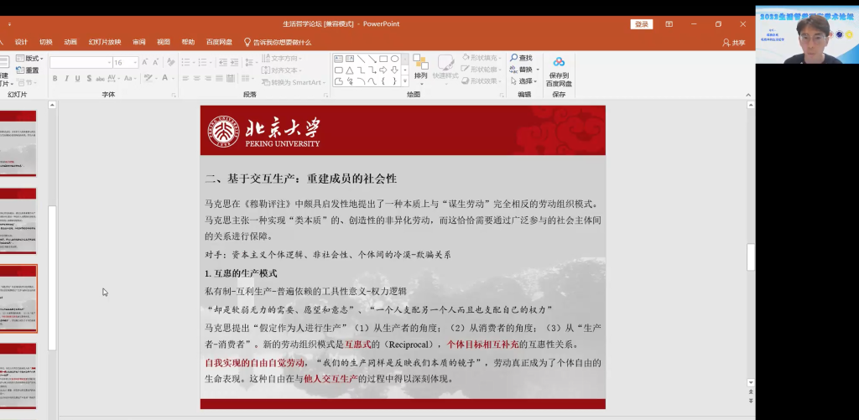
Task: Switch to the 动画 (Animations) tab
Action: tap(70, 42)
